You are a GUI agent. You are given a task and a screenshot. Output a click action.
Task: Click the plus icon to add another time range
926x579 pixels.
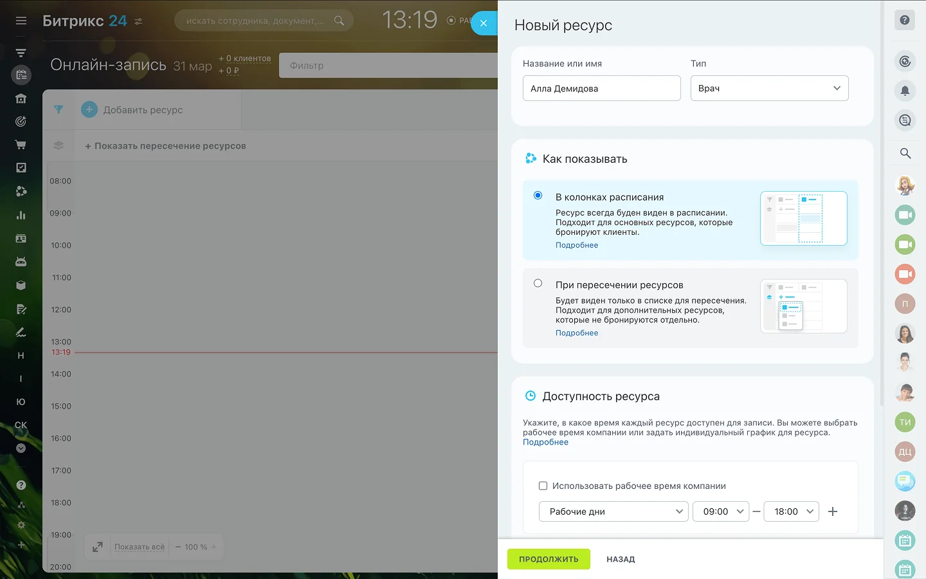point(833,511)
